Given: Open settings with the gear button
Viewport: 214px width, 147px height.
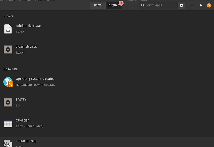Looking at the screenshot, I should click(182, 5).
